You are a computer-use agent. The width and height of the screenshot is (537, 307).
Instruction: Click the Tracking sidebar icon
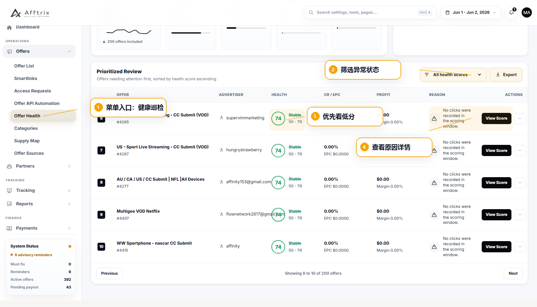[x=9, y=191]
